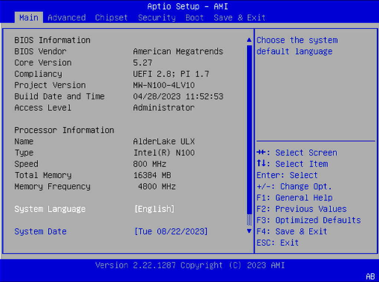Viewport: 379px width, 282px height.
Task: Click the Select Item key hint
Action: click(293, 164)
